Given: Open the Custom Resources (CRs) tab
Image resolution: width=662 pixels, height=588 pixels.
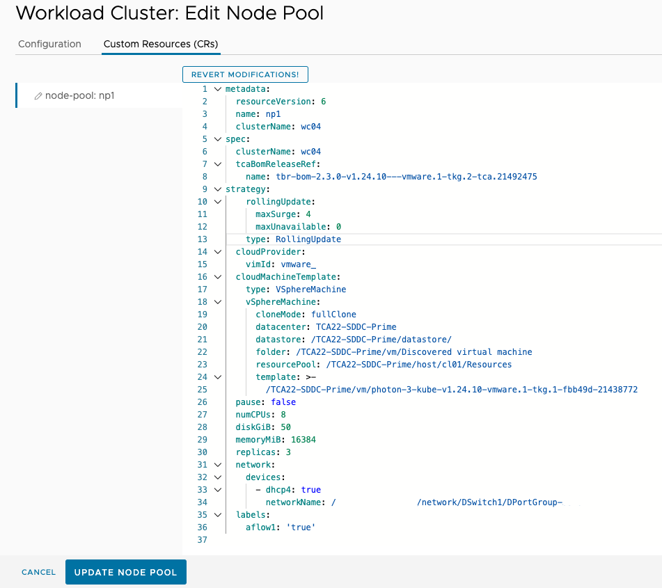Looking at the screenshot, I should coord(161,44).
